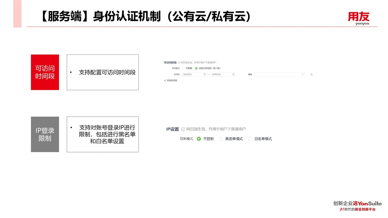Choose 白名单模式 radio option
The width and height of the screenshot is (388, 218).
[x=250, y=139]
